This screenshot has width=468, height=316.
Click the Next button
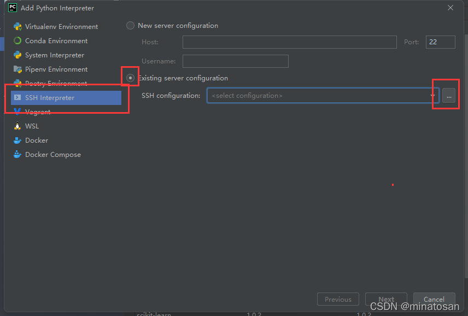point(386,299)
